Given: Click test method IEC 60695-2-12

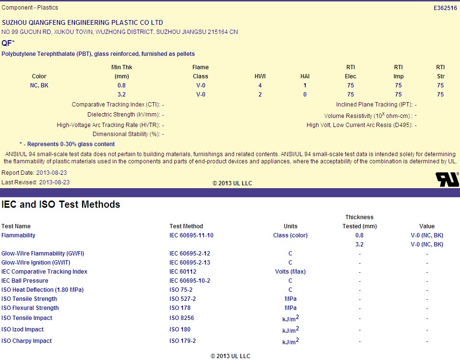Looking at the screenshot, I should click(x=190, y=254).
